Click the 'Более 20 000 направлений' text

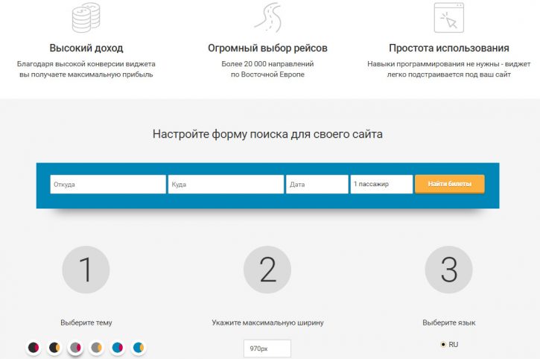point(267,64)
